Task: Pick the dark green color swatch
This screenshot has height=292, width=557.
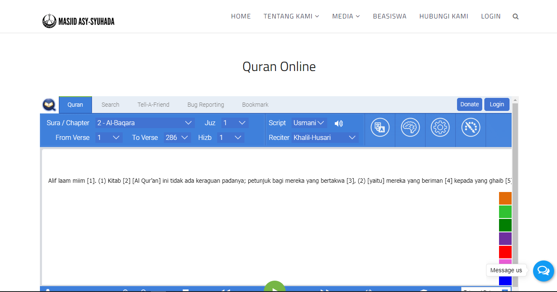Action: coord(505,225)
